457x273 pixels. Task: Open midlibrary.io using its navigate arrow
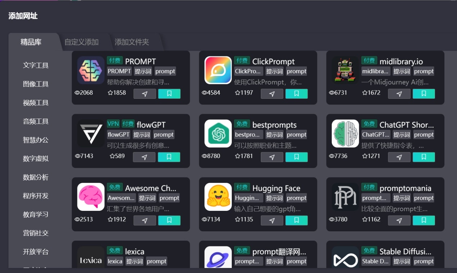[x=399, y=94]
